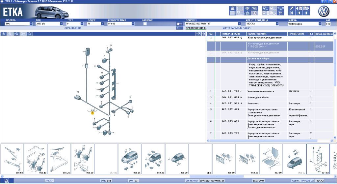Click the БОД label in status bar
Screen dimensions: 337x184
click(103, 181)
